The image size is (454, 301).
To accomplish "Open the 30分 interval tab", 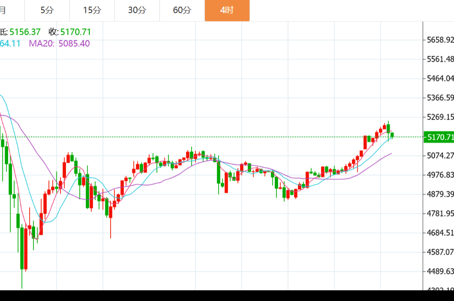I will [x=137, y=10].
